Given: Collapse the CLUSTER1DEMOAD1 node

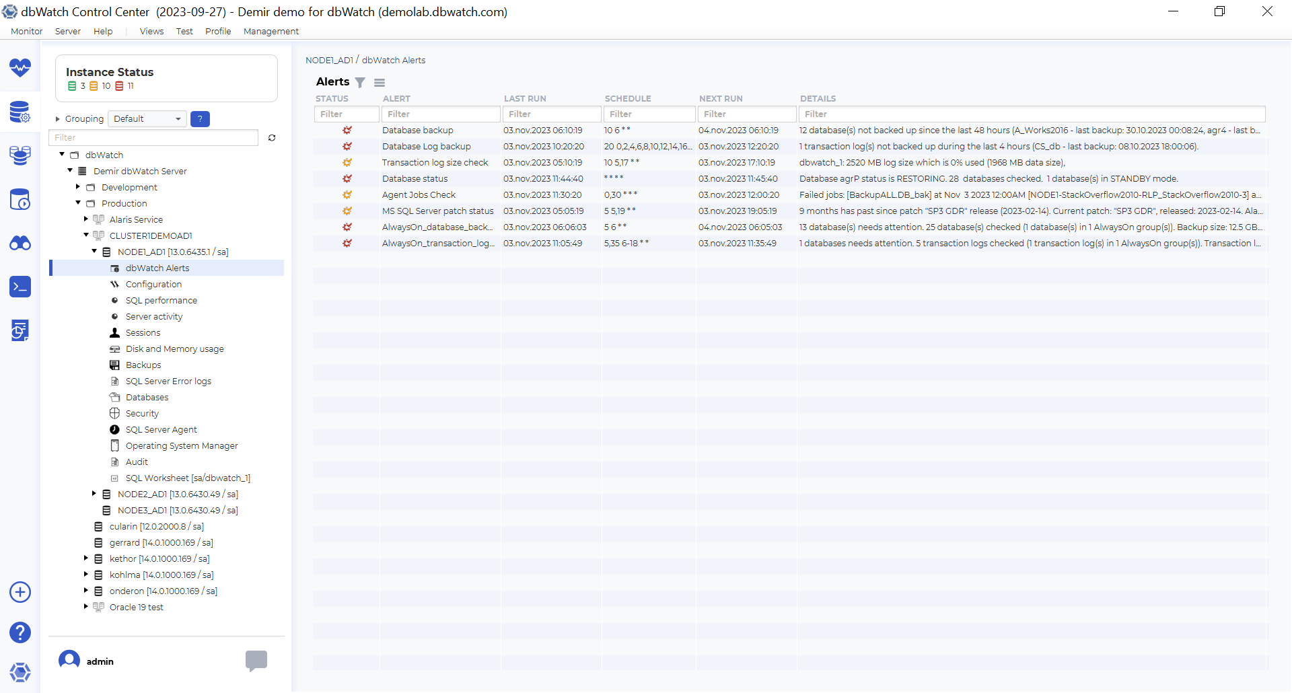Looking at the screenshot, I should click(x=86, y=235).
